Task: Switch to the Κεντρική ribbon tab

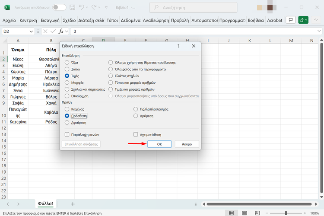Action: [28, 20]
